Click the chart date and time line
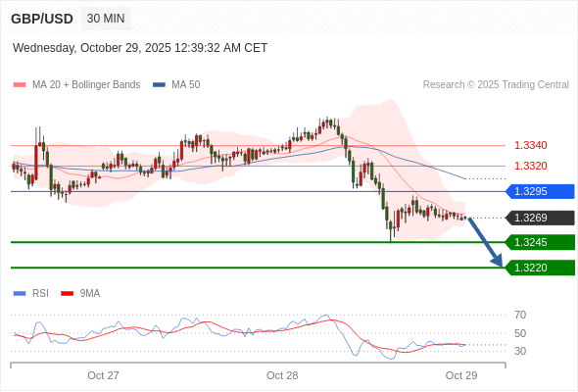This screenshot has height=392, width=578. coord(140,48)
